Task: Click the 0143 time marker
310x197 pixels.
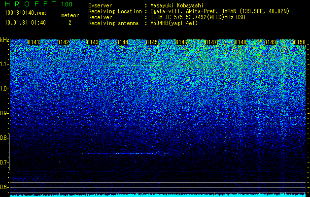Action: (x=93, y=42)
